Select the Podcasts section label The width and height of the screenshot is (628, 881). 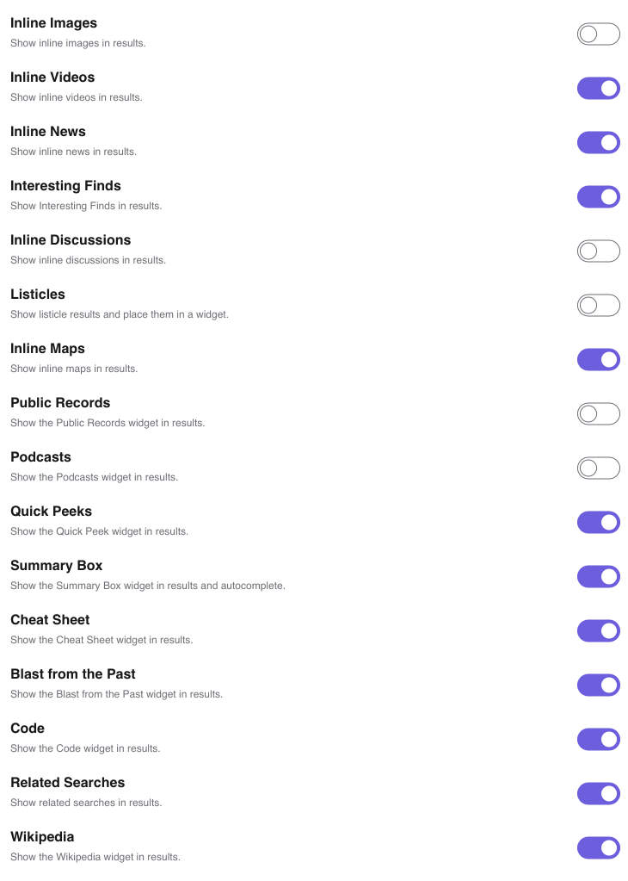40,456
